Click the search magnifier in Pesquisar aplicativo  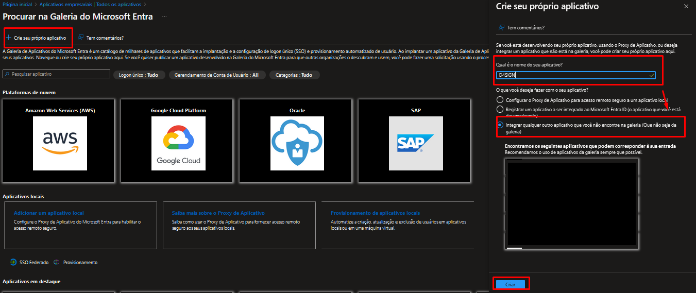click(7, 74)
